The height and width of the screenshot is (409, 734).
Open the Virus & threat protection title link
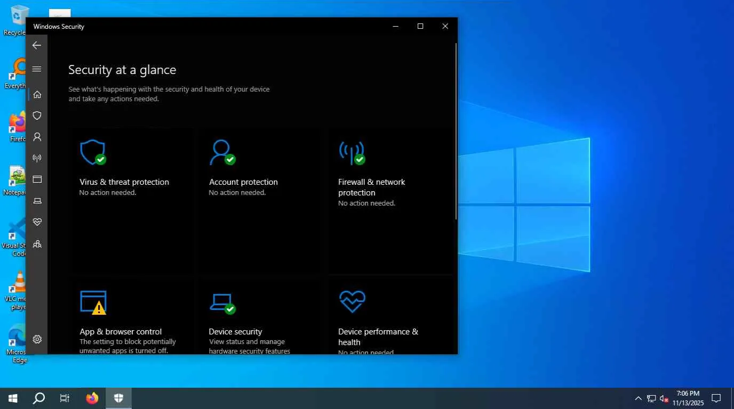pos(124,182)
